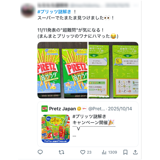The image size is (160, 160).
Task: Click the Pretz Japan green avatar icon
Action: (x=44, y=108)
